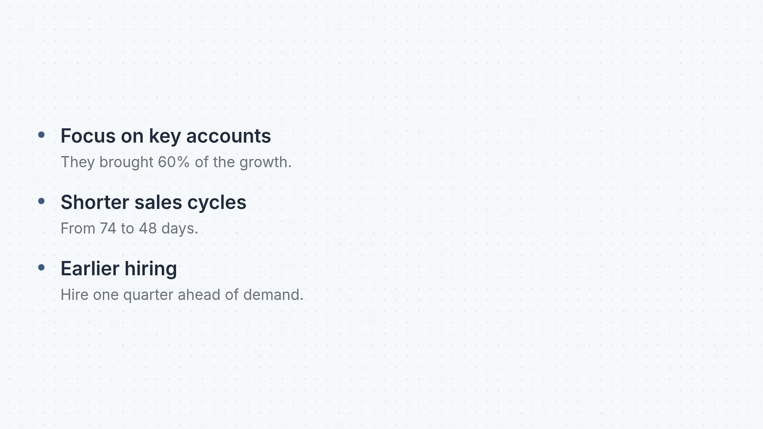Click the line 'From 74 to 48 days.'
Viewport: 763px width, 429px height.
pyautogui.click(x=129, y=228)
